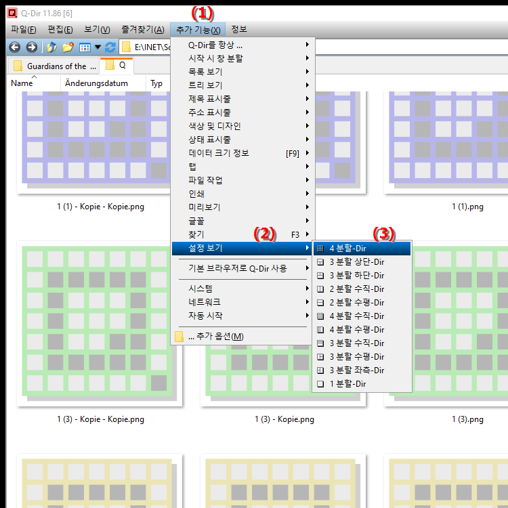Select thumbnail 1 (3) - Kopie - Kopie.png
The width and height of the screenshot is (508, 508).
tap(100, 324)
